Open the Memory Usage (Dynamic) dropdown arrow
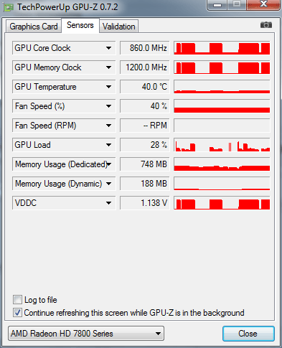282x348 pixels. [x=108, y=184]
